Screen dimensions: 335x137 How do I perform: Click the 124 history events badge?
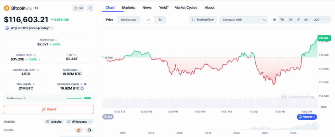coord(108,117)
